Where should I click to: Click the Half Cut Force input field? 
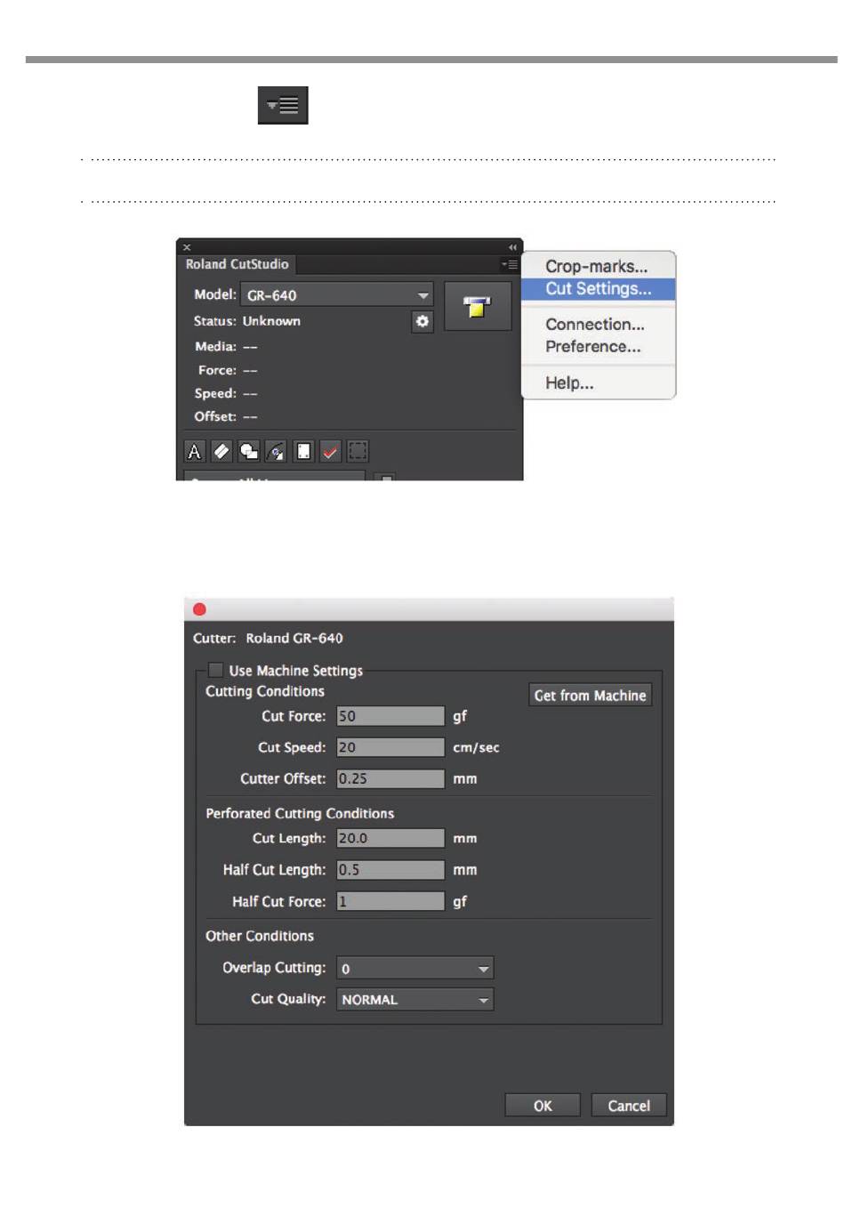click(x=390, y=901)
